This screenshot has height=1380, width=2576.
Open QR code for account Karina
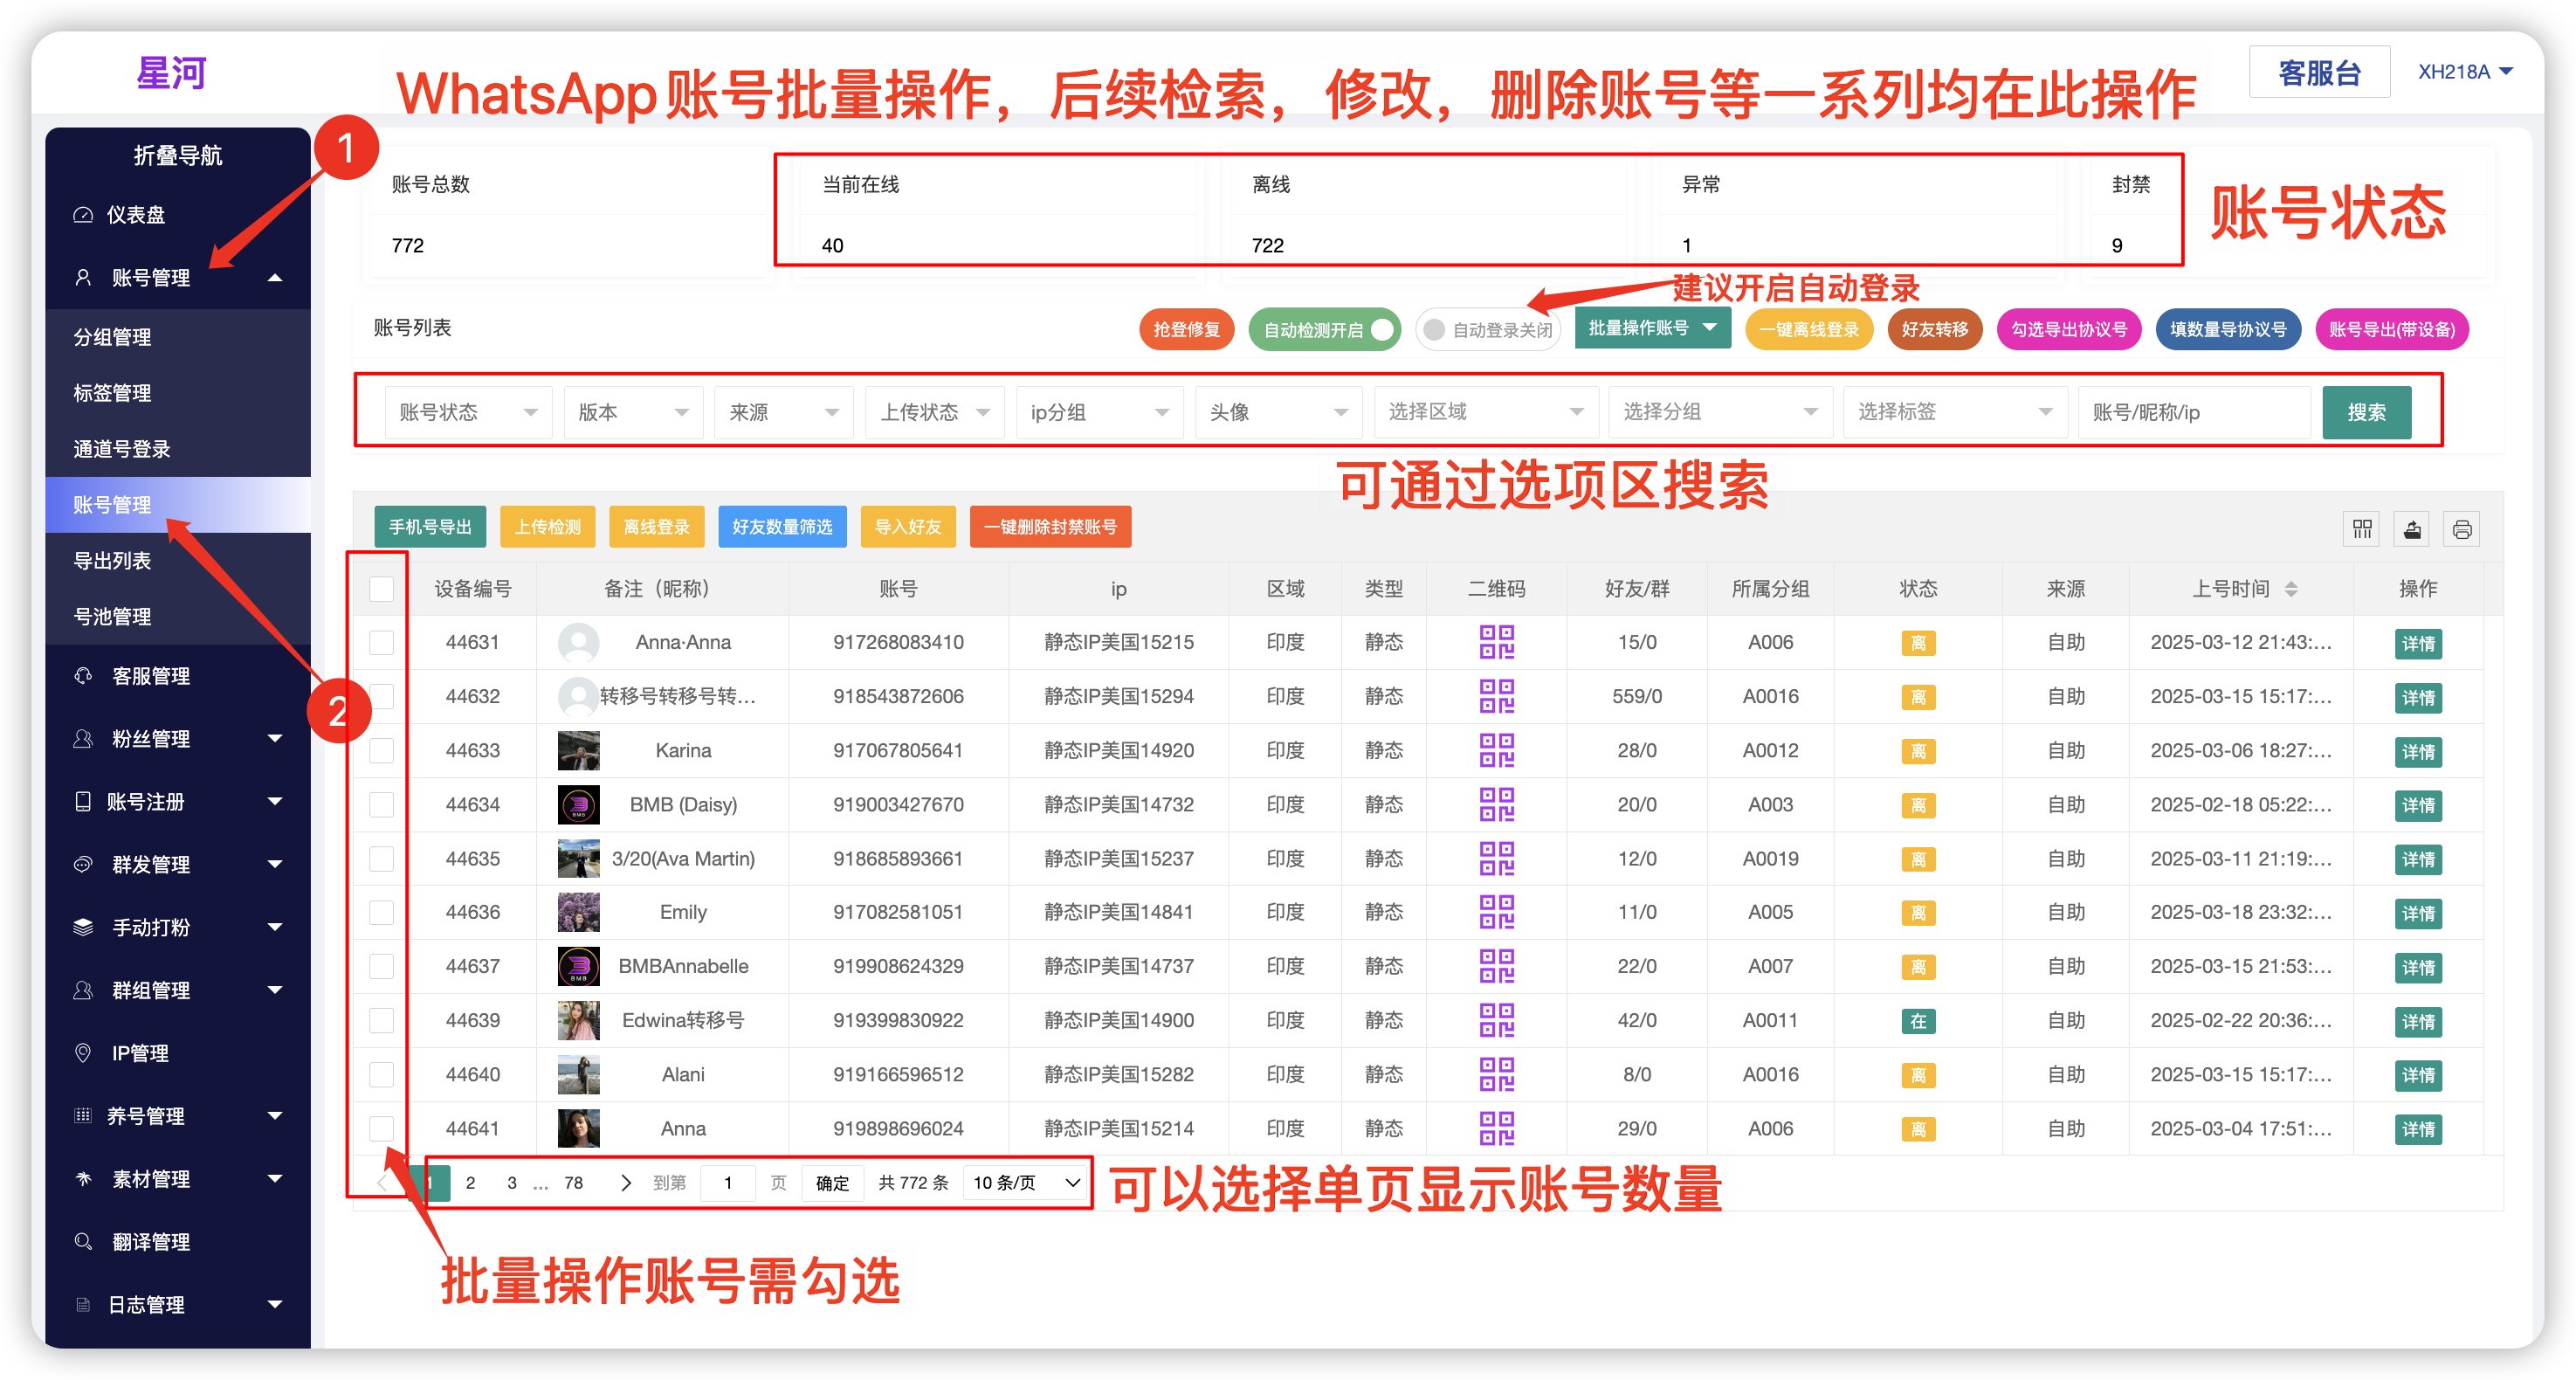1496,750
